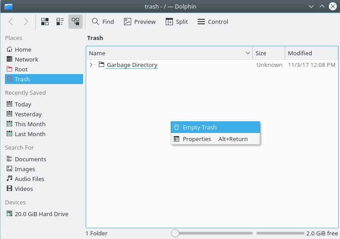Click the Images picture icon
Viewport: 340px width, 239px height.
[x=9, y=168]
